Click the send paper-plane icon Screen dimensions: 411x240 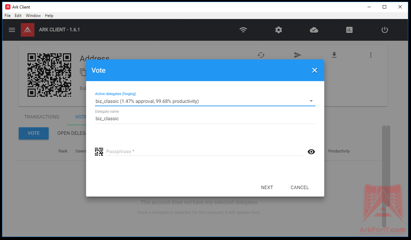[x=298, y=55]
